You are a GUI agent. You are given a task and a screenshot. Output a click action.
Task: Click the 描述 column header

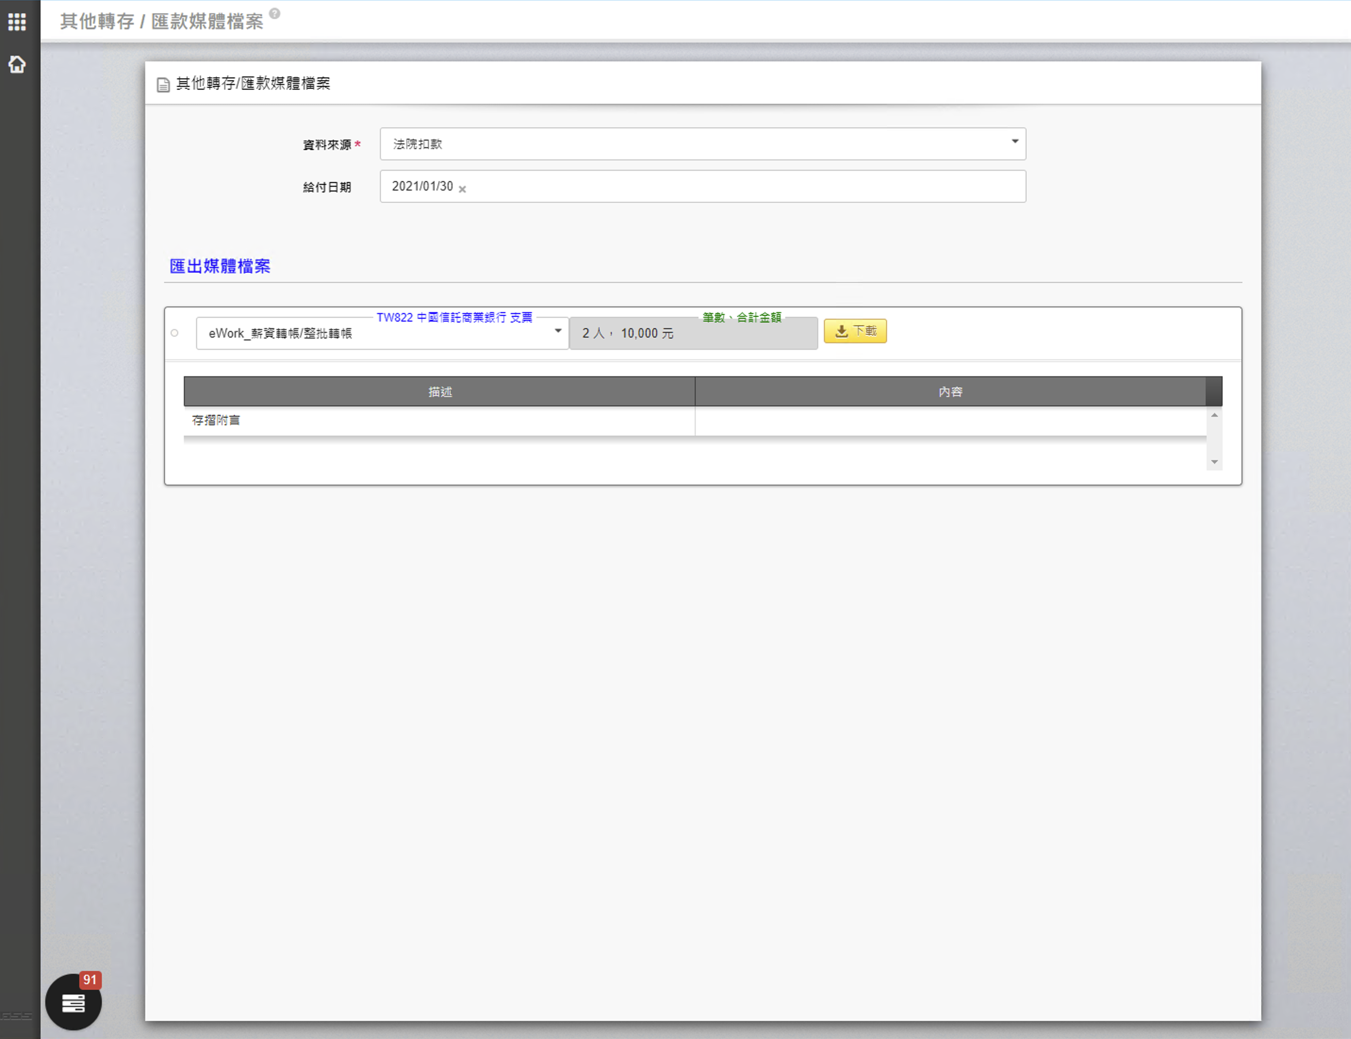tap(440, 391)
